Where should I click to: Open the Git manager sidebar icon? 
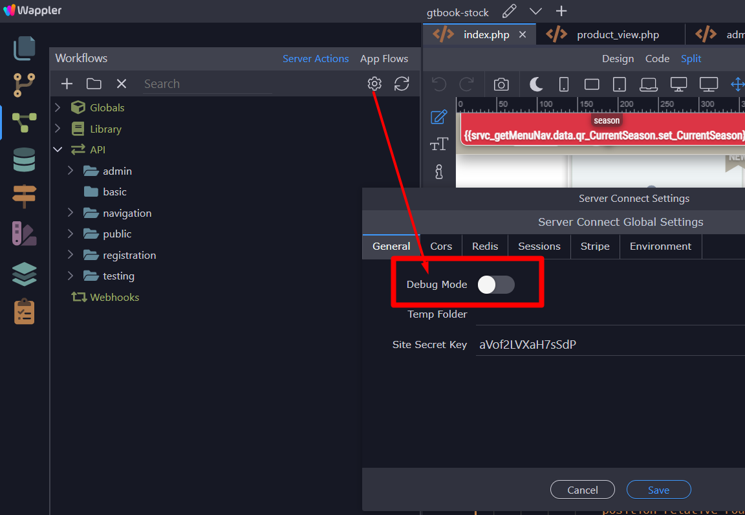tap(24, 85)
